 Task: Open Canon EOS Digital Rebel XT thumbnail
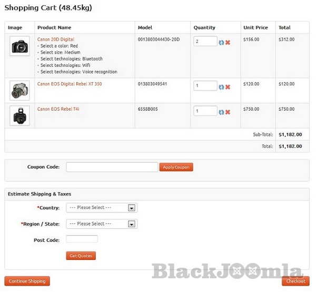coord(19,90)
